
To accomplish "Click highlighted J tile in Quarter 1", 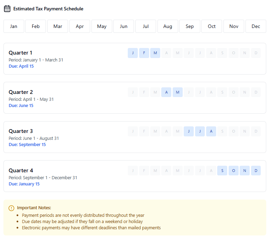I will pyautogui.click(x=133, y=53).
